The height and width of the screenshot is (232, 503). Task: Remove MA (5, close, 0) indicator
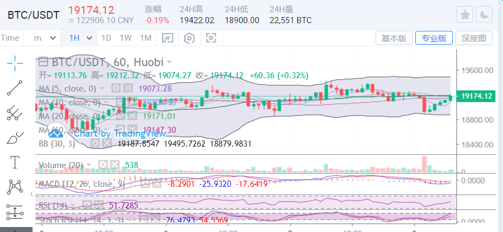[127, 88]
